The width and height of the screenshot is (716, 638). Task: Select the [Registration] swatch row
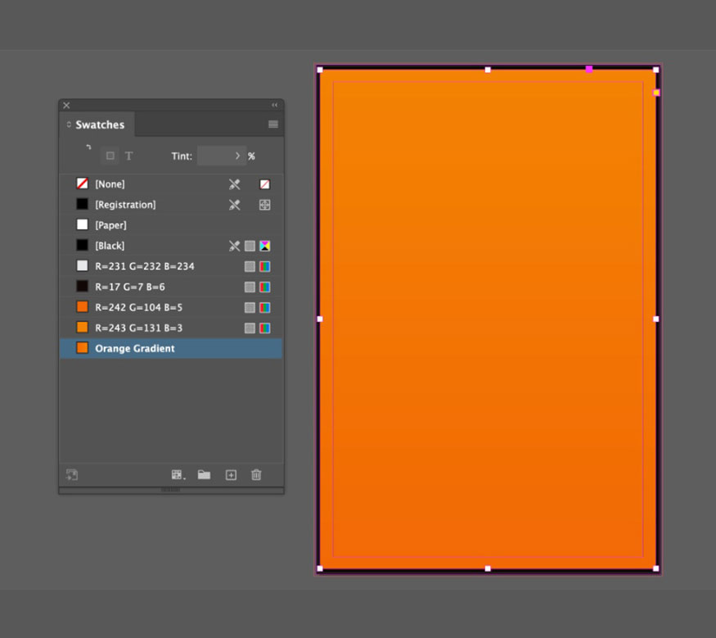coord(171,205)
